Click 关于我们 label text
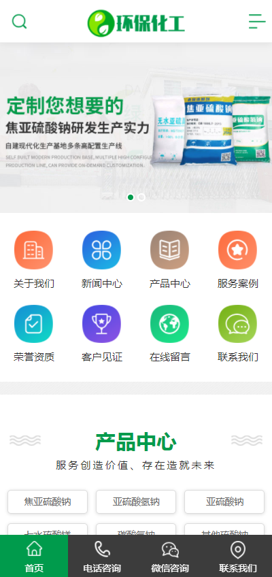This screenshot has width=272, height=577. click(x=34, y=284)
